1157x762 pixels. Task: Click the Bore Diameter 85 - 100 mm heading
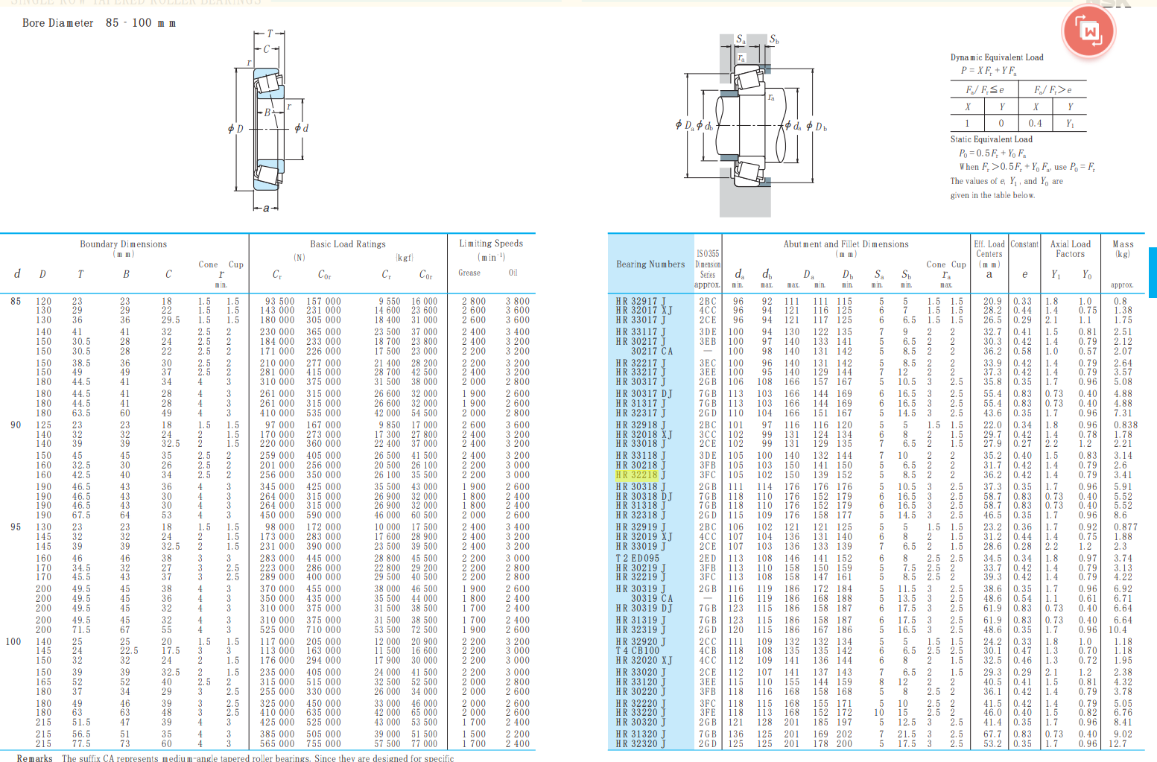click(x=99, y=23)
